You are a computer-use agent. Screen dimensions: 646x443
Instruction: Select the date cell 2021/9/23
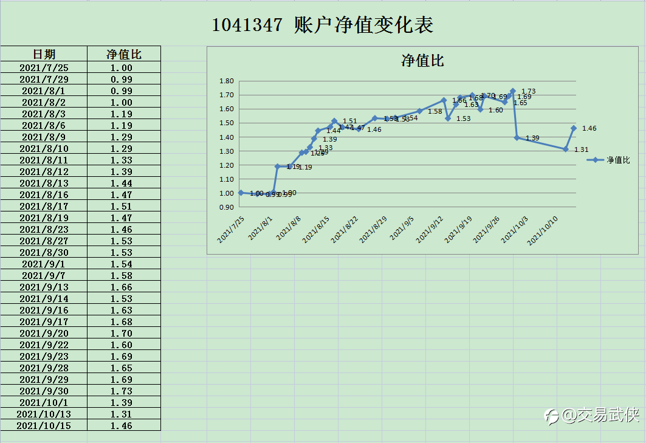pyautogui.click(x=44, y=356)
